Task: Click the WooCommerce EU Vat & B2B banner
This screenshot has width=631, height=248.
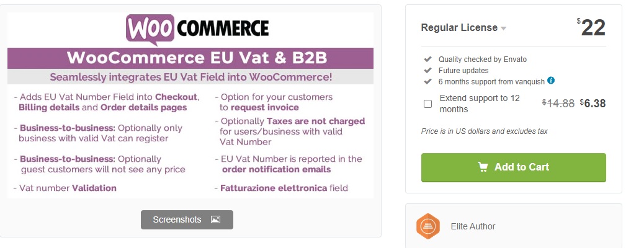Action: coord(190,58)
